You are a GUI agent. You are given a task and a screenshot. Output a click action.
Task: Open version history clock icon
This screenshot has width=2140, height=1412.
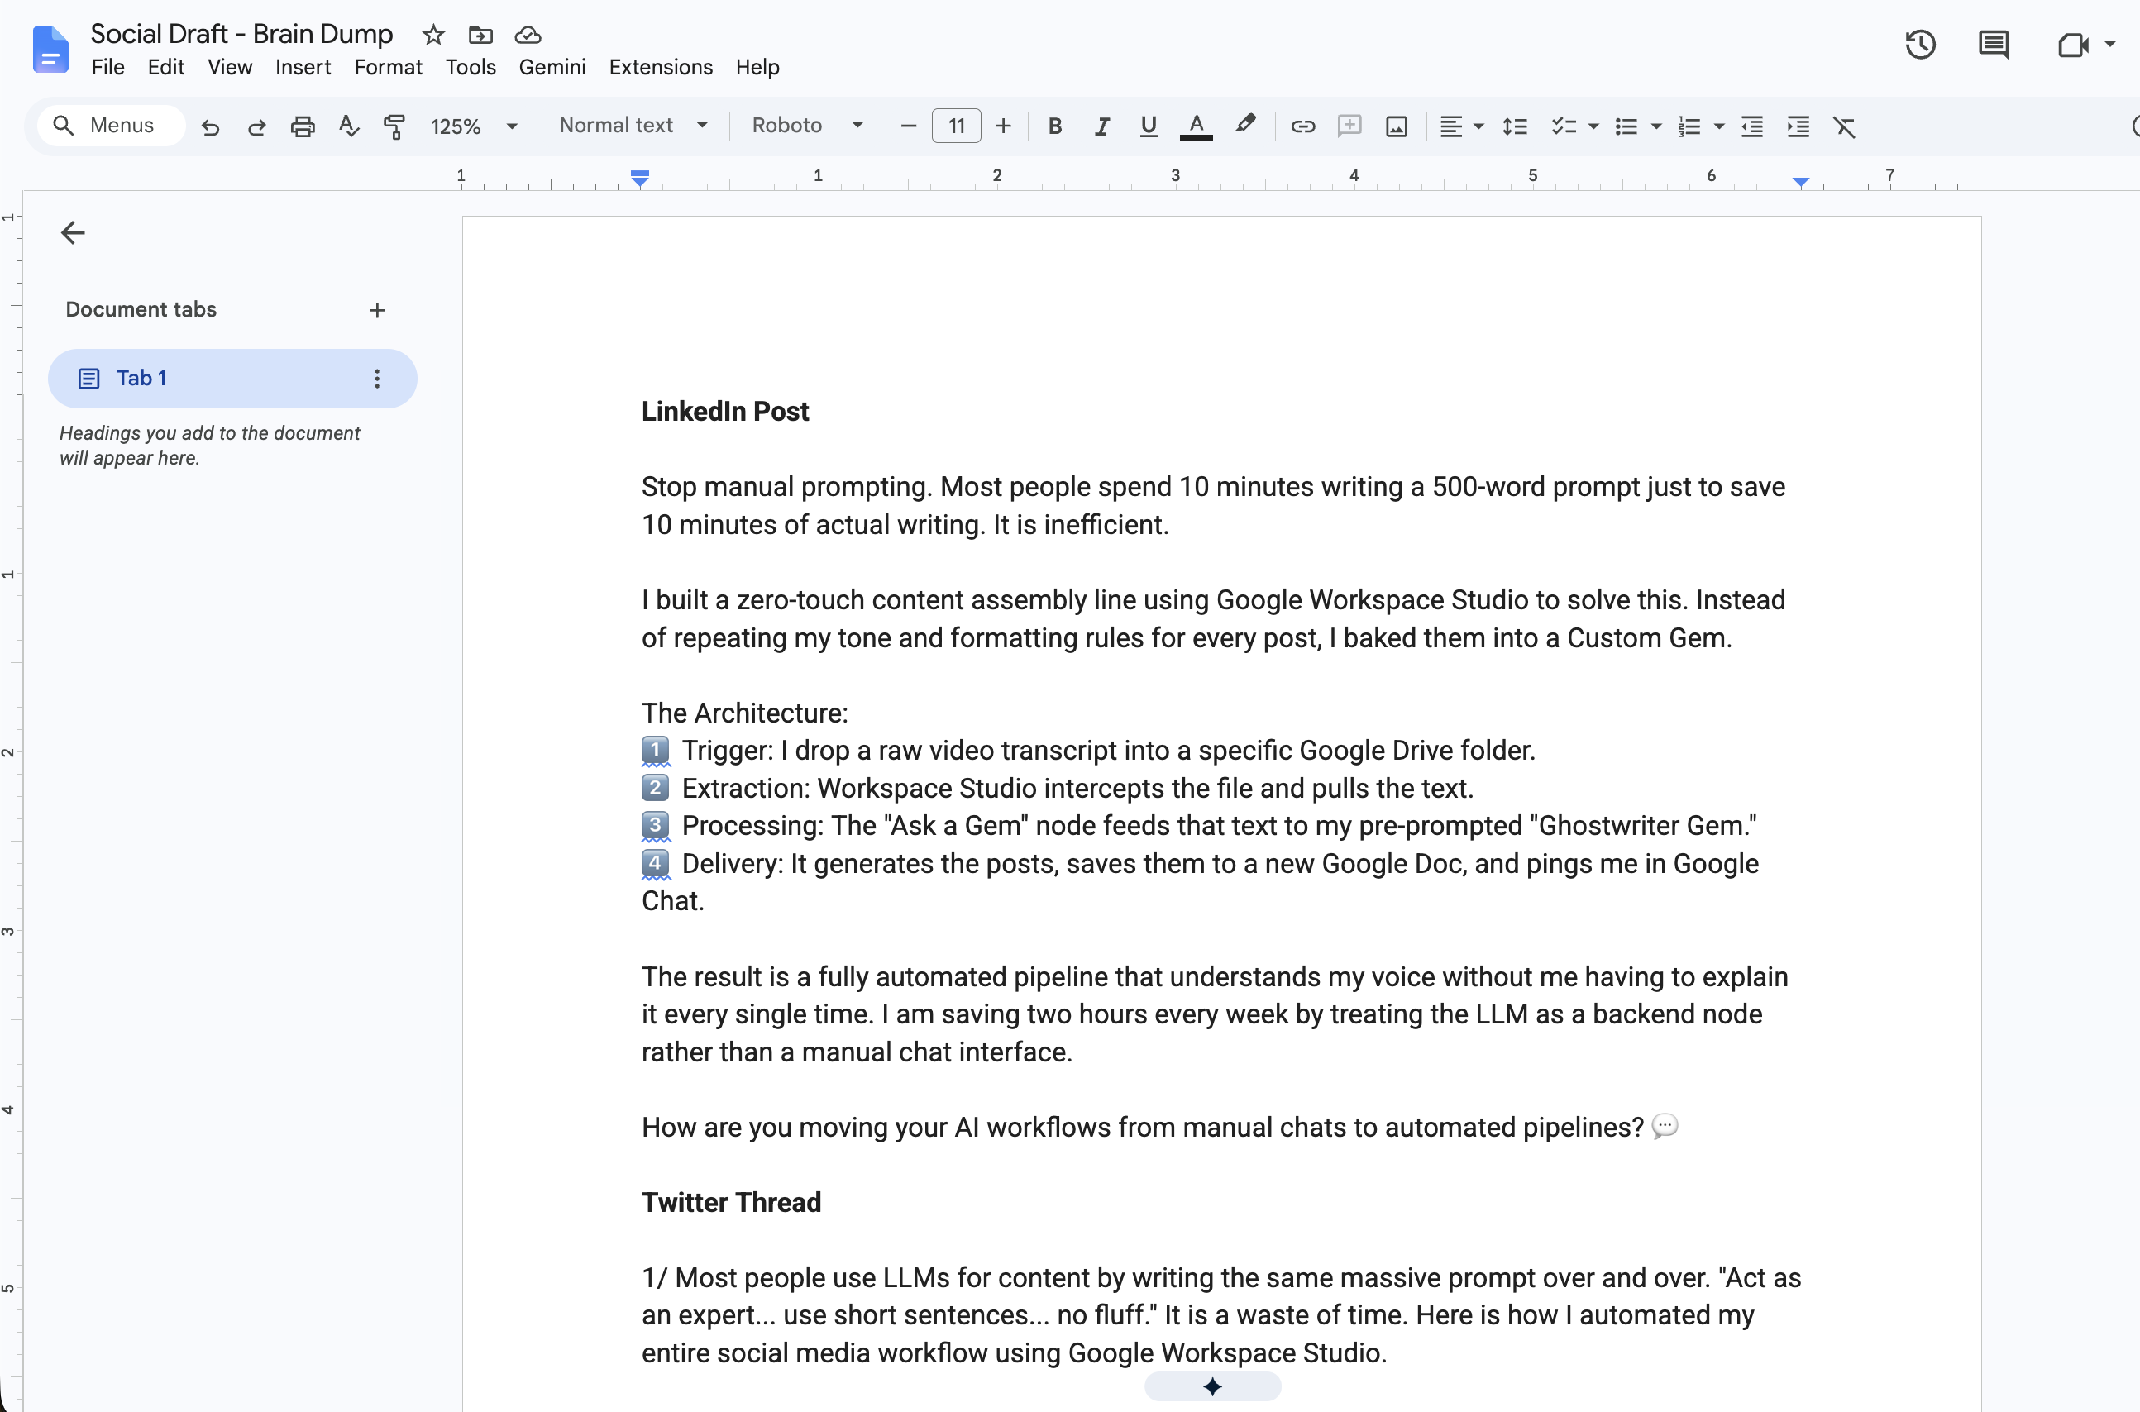tap(1919, 44)
